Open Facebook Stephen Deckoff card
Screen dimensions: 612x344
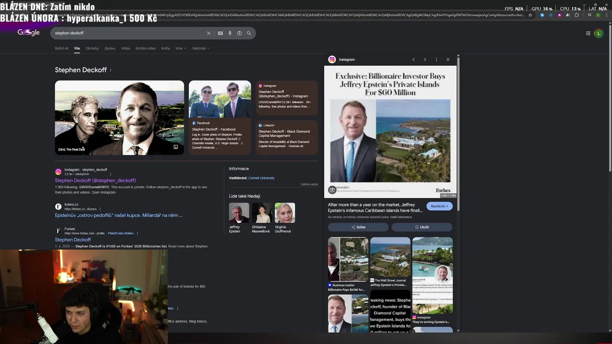coord(219,137)
